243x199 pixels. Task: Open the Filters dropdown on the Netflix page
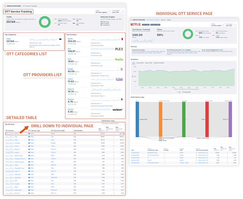click(217, 25)
